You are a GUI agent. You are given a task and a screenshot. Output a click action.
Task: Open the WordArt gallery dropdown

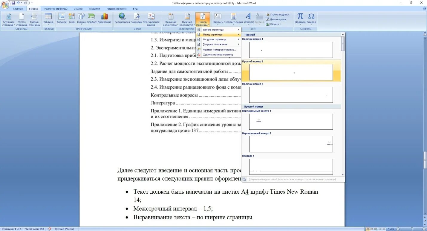click(x=249, y=20)
